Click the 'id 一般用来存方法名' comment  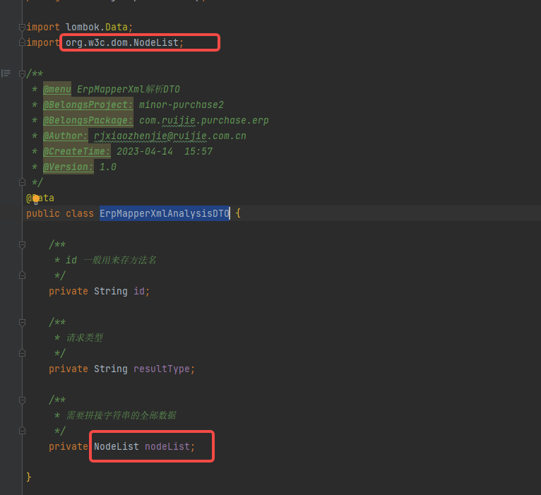coord(111,260)
